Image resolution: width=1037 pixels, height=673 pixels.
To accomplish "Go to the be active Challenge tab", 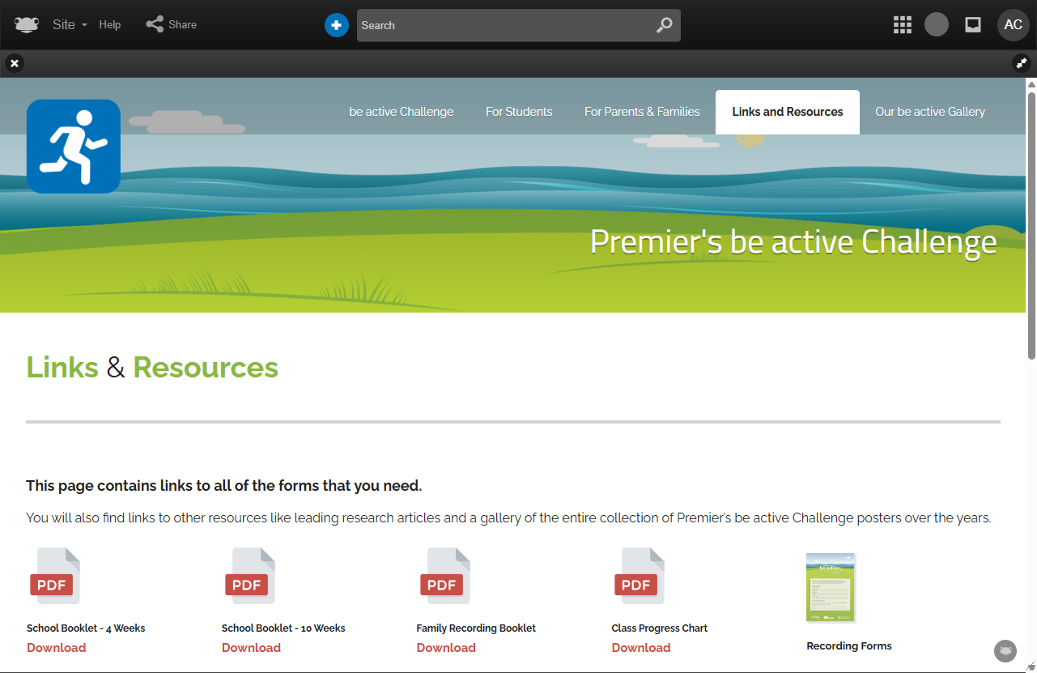I will point(401,112).
